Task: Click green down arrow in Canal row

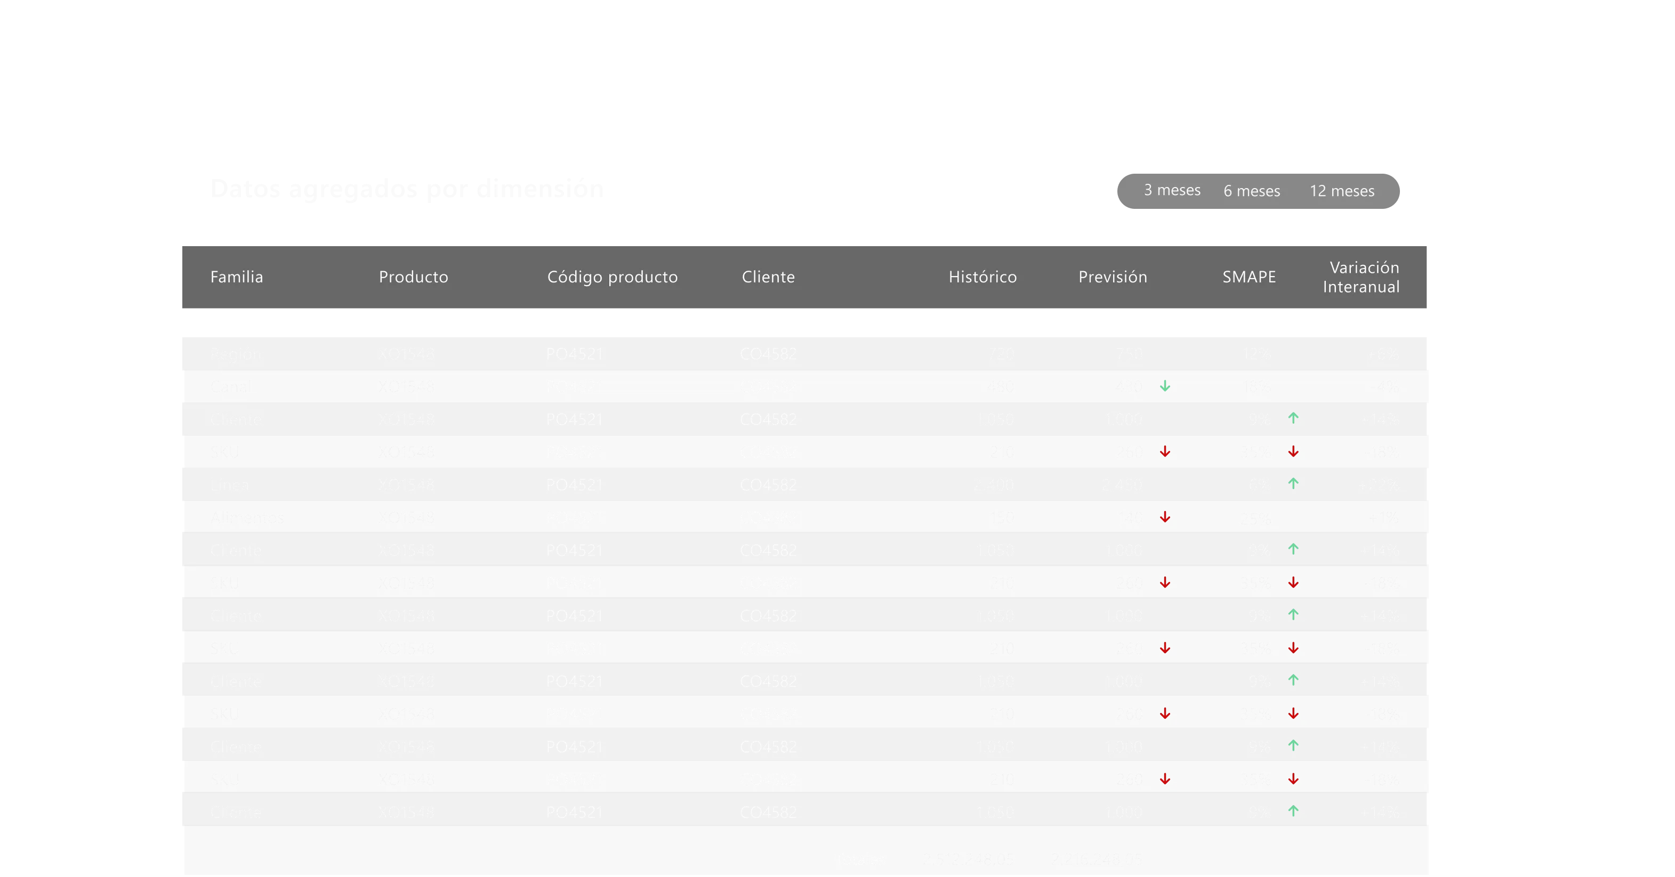Action: click(1165, 386)
